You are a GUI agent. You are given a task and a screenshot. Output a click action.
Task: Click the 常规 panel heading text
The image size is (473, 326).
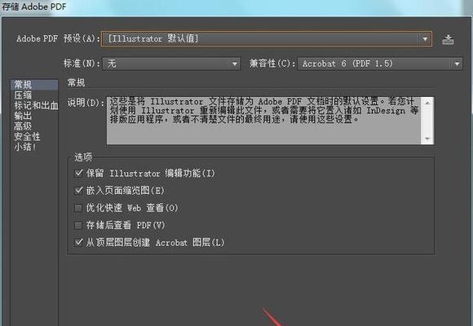(x=77, y=82)
